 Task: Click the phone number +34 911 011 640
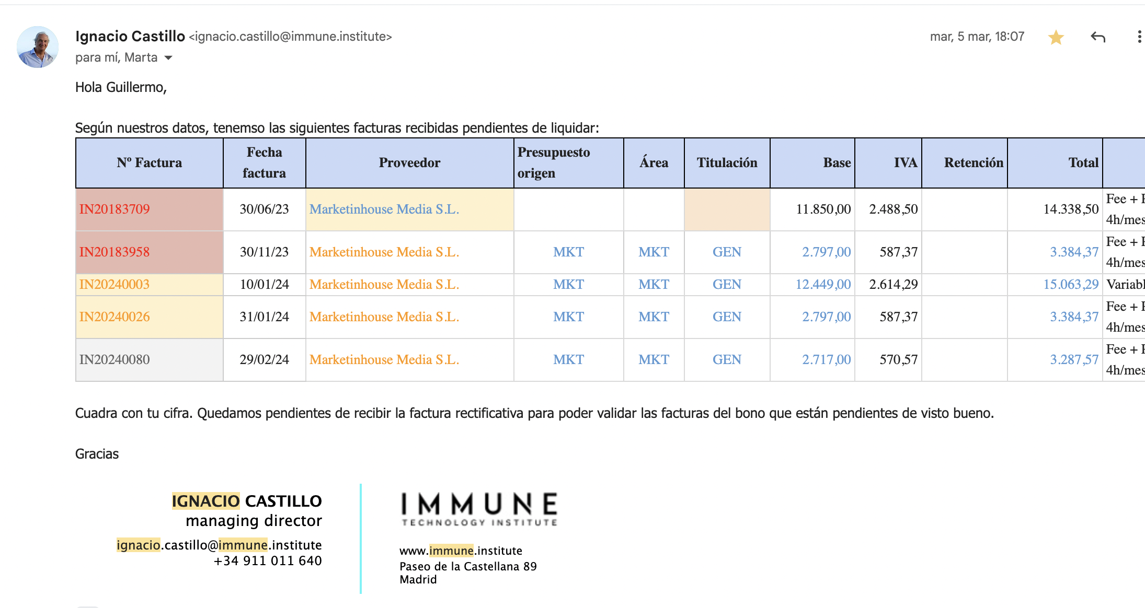(268, 560)
